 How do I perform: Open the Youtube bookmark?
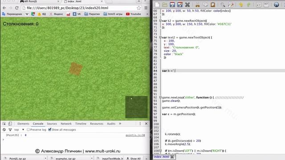134,14
